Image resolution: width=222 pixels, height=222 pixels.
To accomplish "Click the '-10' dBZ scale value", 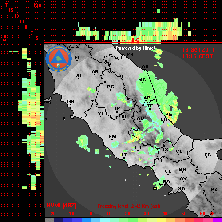I will 71,214.
